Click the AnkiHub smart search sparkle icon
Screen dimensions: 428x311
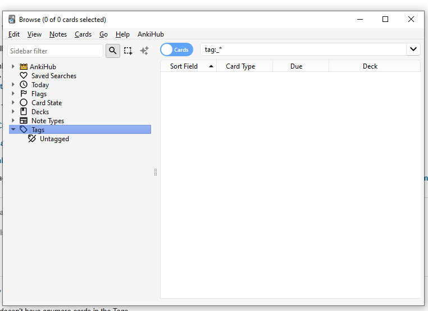click(x=144, y=51)
